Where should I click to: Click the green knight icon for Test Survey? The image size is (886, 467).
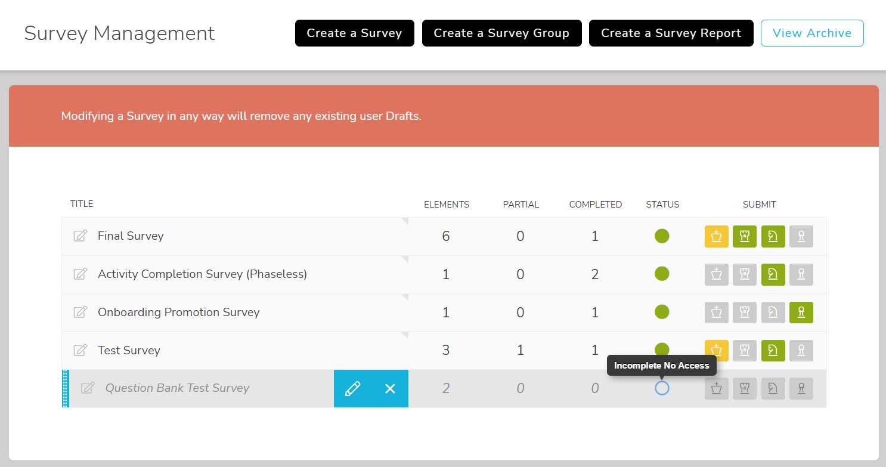pyautogui.click(x=773, y=351)
